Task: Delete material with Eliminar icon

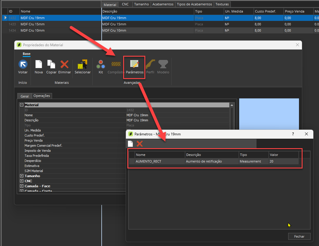Action: pos(65,64)
